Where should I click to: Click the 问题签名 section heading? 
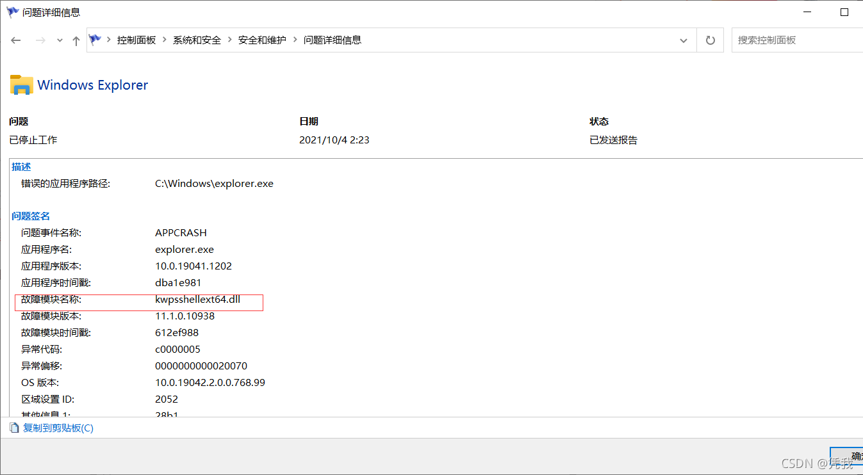coord(30,216)
